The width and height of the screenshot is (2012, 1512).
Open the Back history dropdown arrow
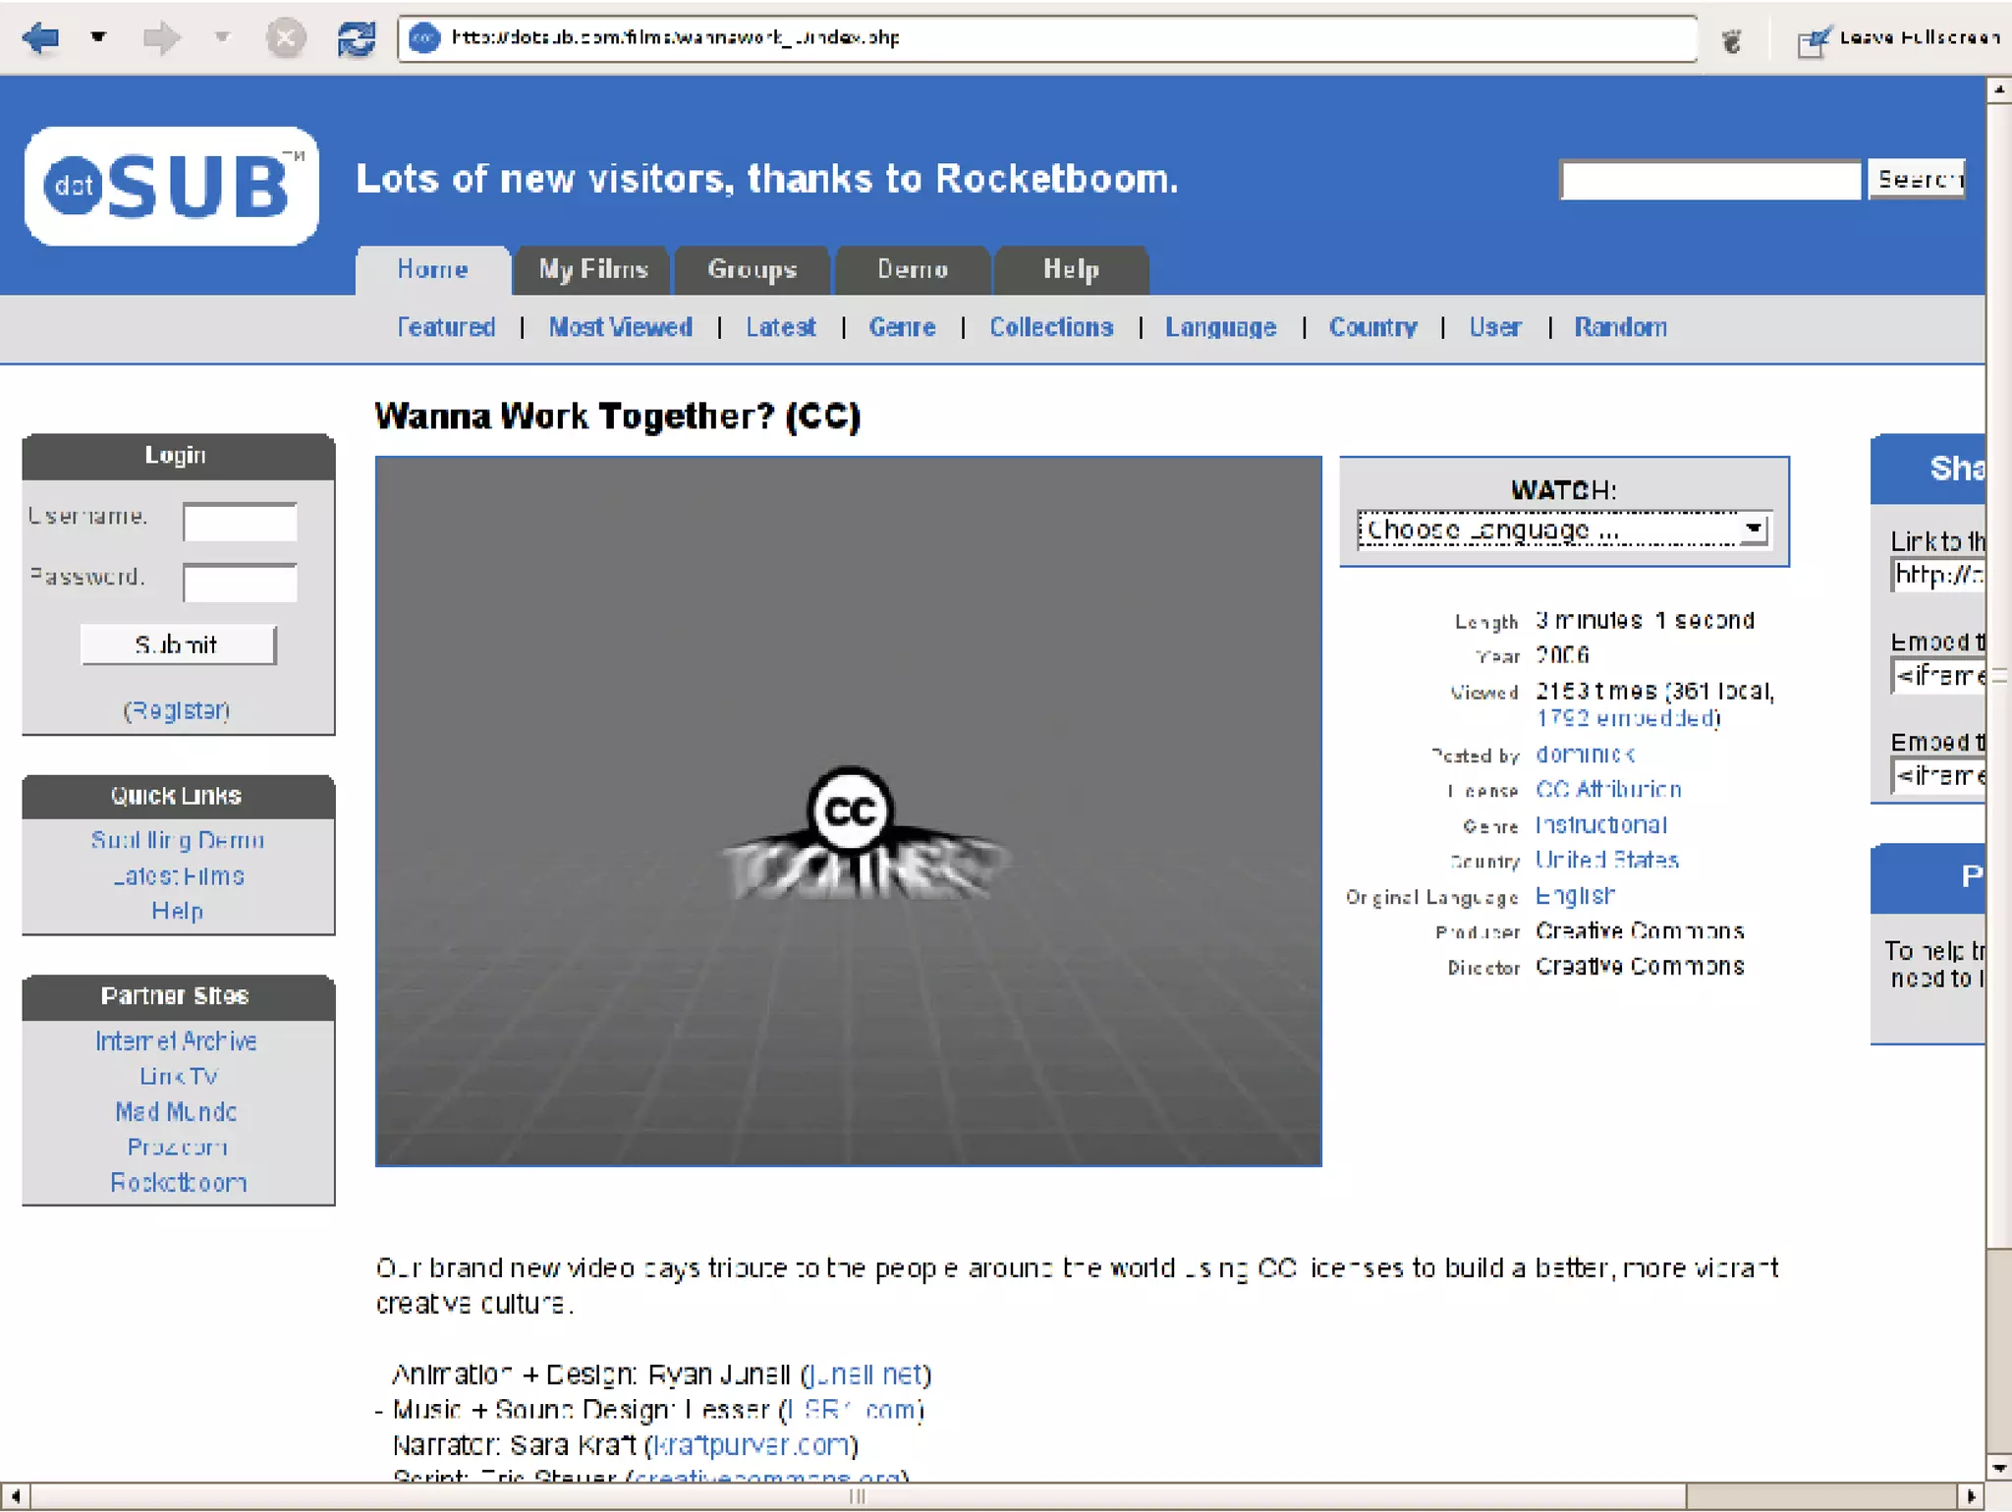coord(98,38)
